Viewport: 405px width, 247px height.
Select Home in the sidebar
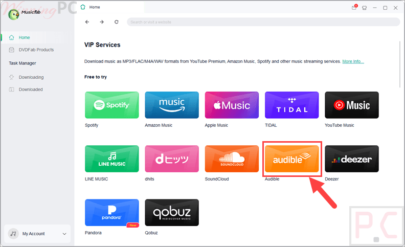click(x=36, y=37)
